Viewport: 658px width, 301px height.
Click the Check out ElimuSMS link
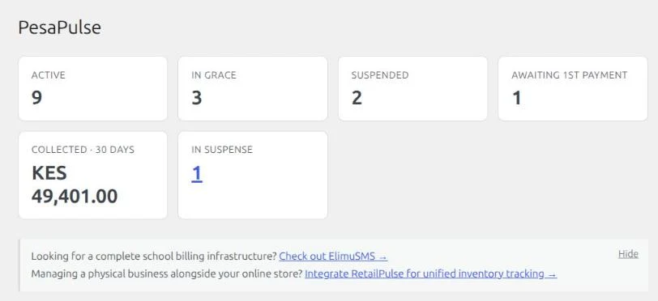click(x=333, y=256)
